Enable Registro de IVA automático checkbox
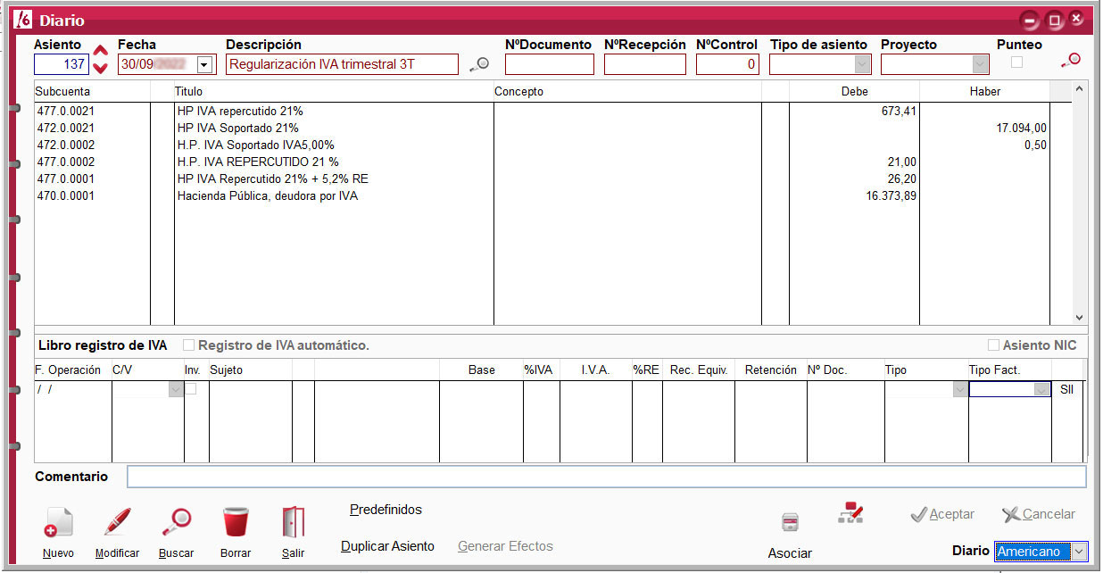This screenshot has width=1103, height=573. (188, 345)
